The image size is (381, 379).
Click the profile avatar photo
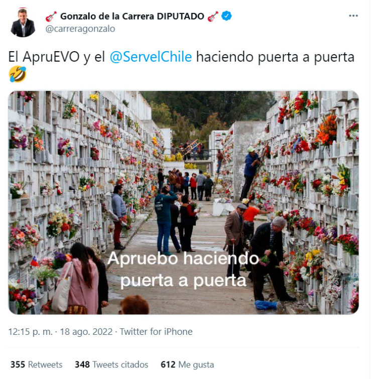point(23,23)
